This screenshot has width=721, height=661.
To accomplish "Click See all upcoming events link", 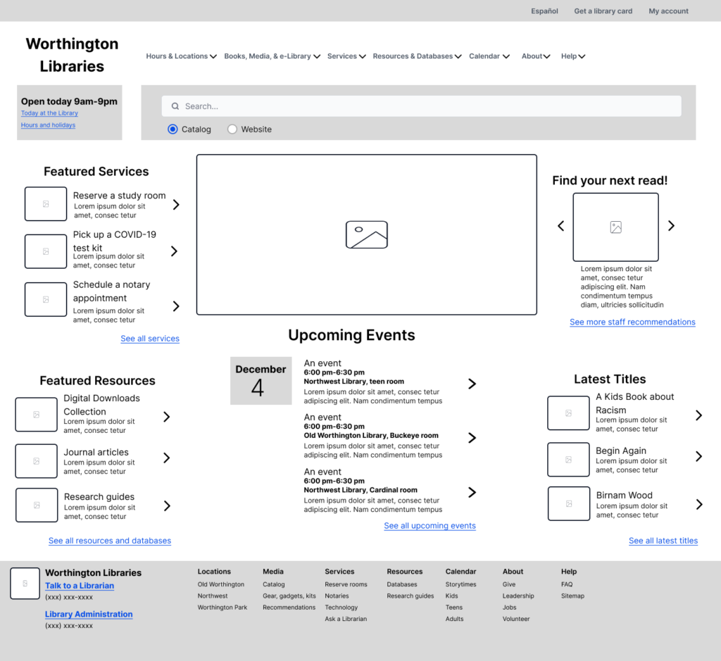I will point(430,526).
